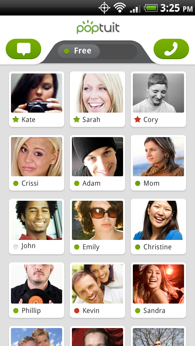Toggle the Free availability status switch
This screenshot has height=346, width=195.
(x=97, y=51)
